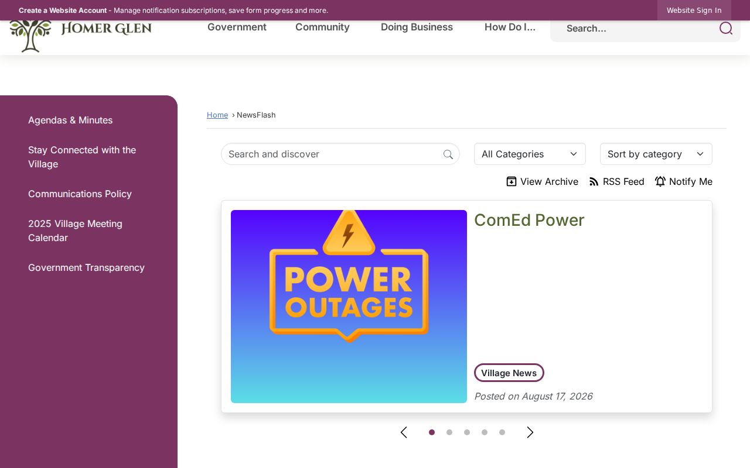Select the fifth carousel dot
750x468 pixels.
click(x=502, y=432)
